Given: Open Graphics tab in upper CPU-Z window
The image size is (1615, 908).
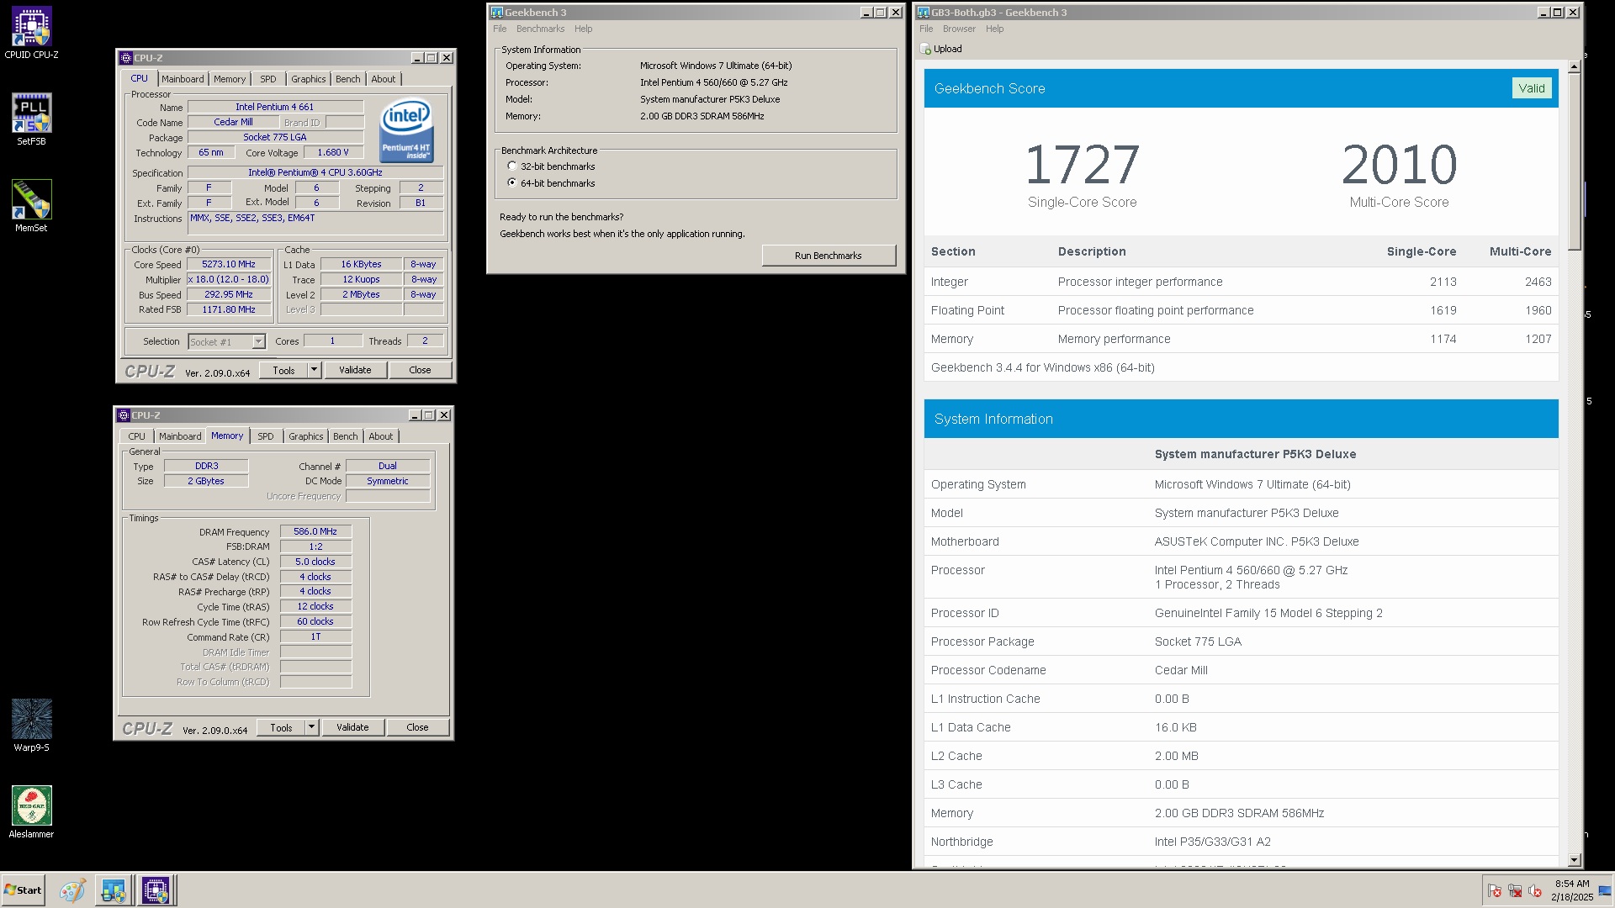Looking at the screenshot, I should tap(308, 79).
